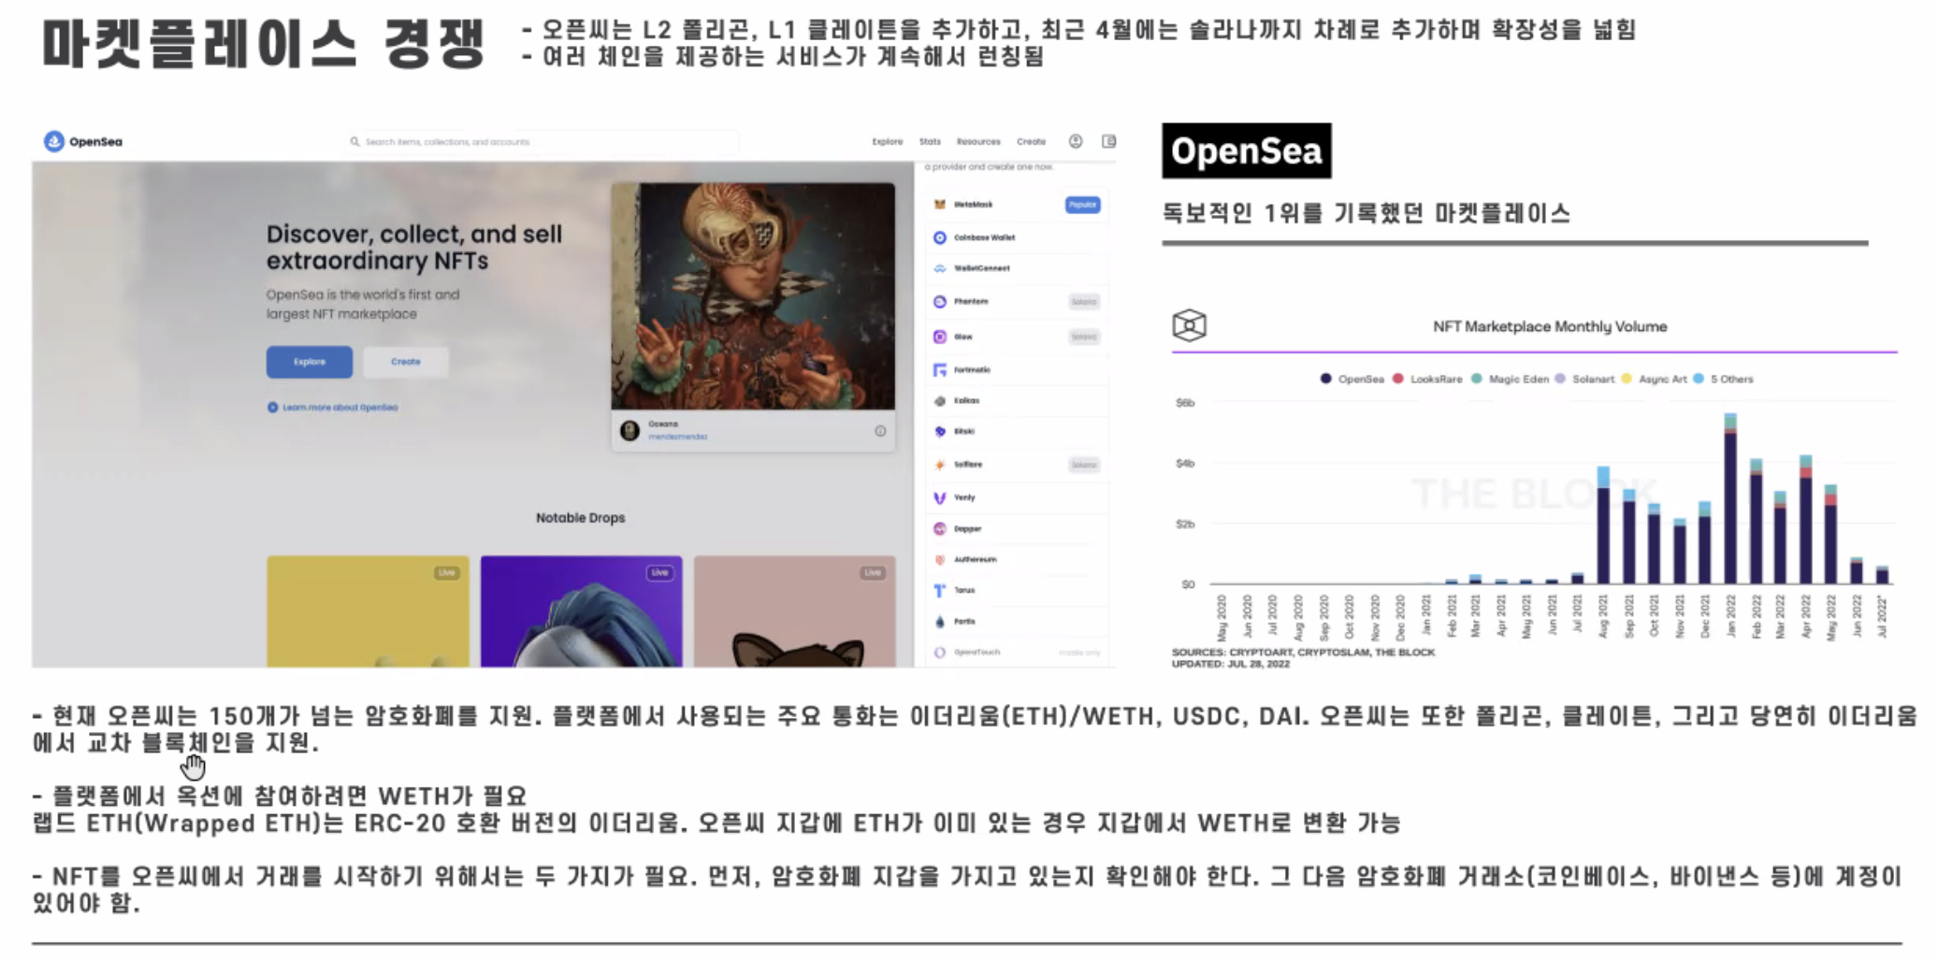Click 'SOURCES: CRYPTOART, CRYPTOSLAM, THE BLOCK' text

tap(1303, 653)
